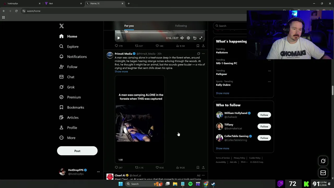Screen dimensions: 334x188
Task: Play the camping ALONE video thumbnail
Action: tap(140, 120)
